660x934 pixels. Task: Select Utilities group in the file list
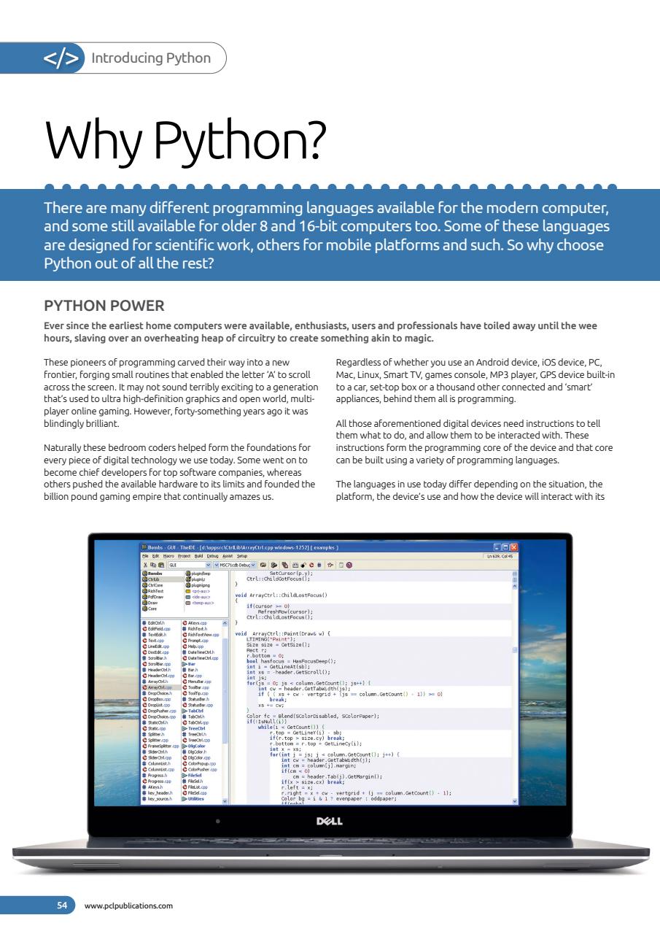coord(195,799)
